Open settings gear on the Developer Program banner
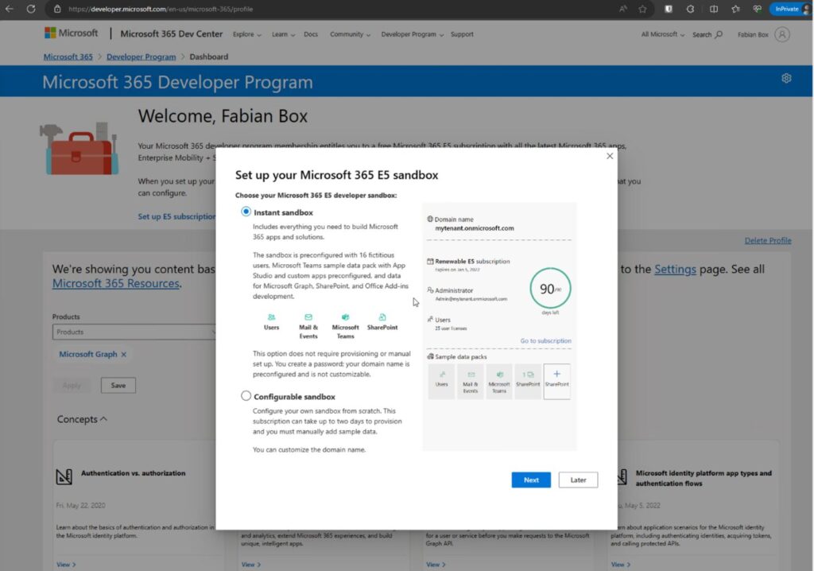The width and height of the screenshot is (814, 571). (x=786, y=78)
